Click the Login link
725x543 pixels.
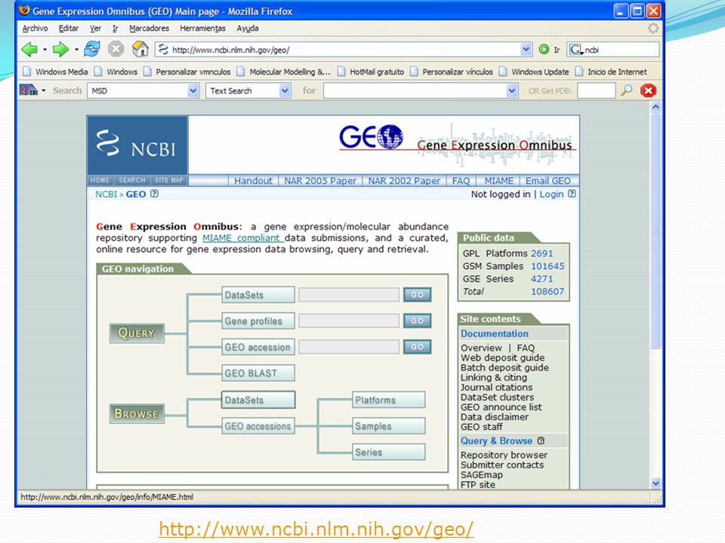(551, 194)
